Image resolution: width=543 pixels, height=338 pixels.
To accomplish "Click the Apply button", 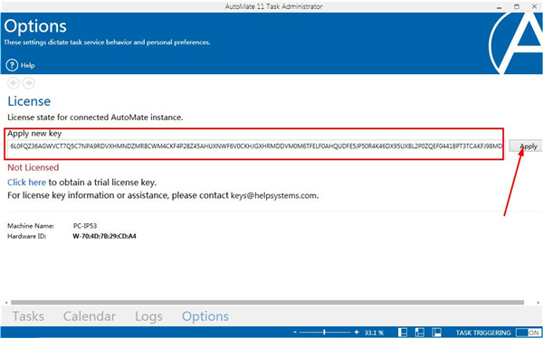I will pos(525,146).
